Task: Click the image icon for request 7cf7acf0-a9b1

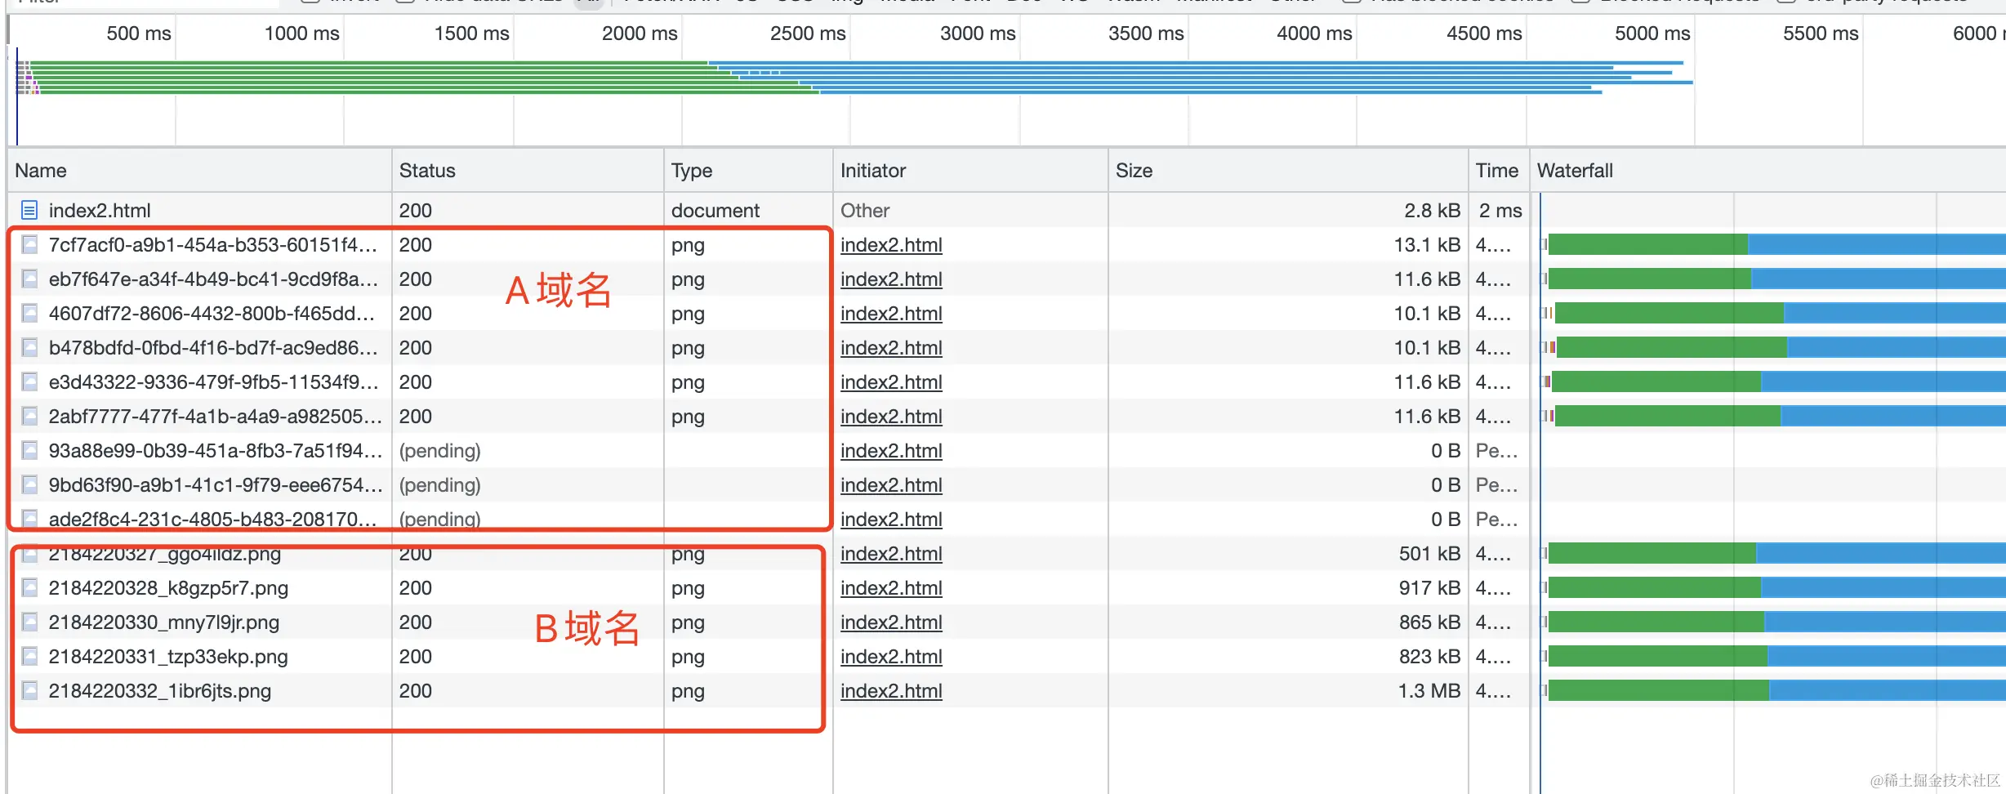Action: 29,245
